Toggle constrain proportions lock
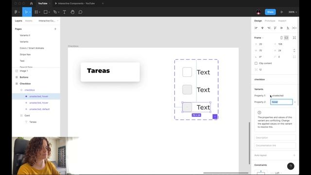 point(294,51)
